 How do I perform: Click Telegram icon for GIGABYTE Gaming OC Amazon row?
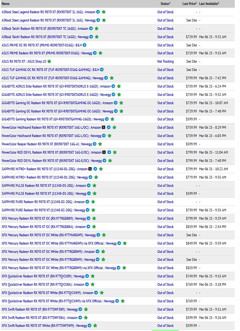click(115, 103)
